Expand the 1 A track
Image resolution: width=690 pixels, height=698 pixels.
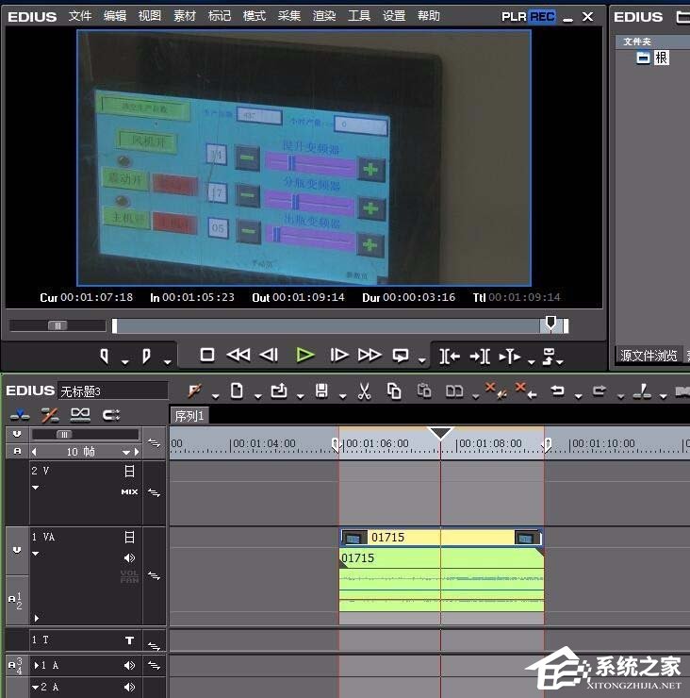point(37,666)
